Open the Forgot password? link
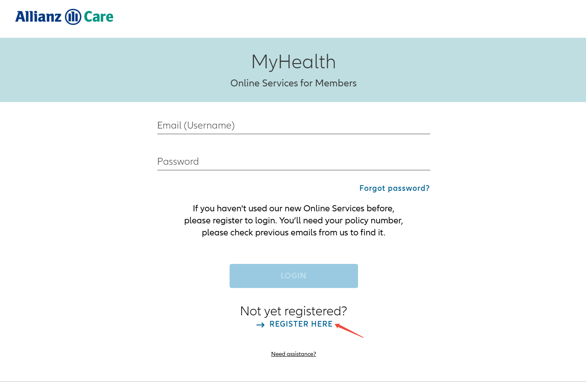Screen dimensions: 586x382 (x=394, y=188)
